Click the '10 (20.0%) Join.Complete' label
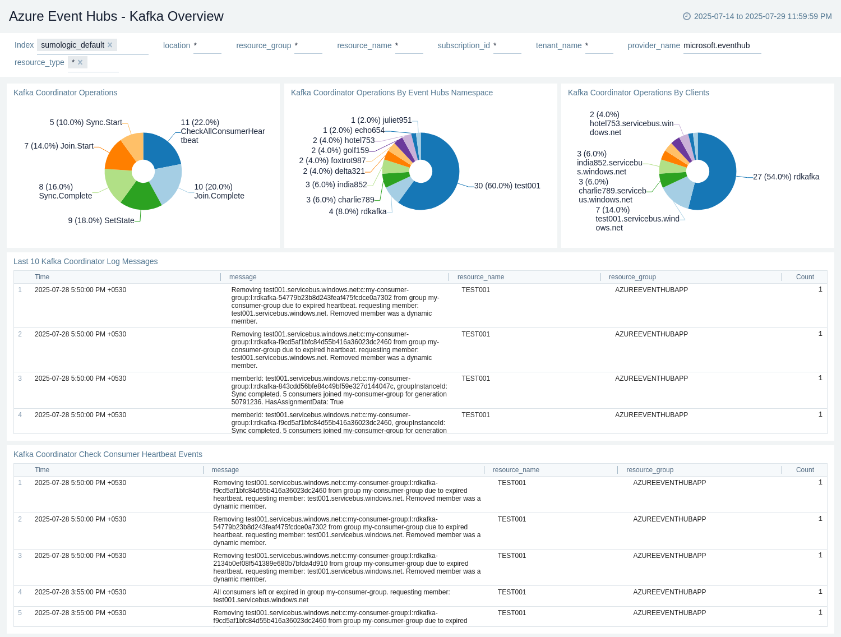This screenshot has width=841, height=637. coord(219,191)
